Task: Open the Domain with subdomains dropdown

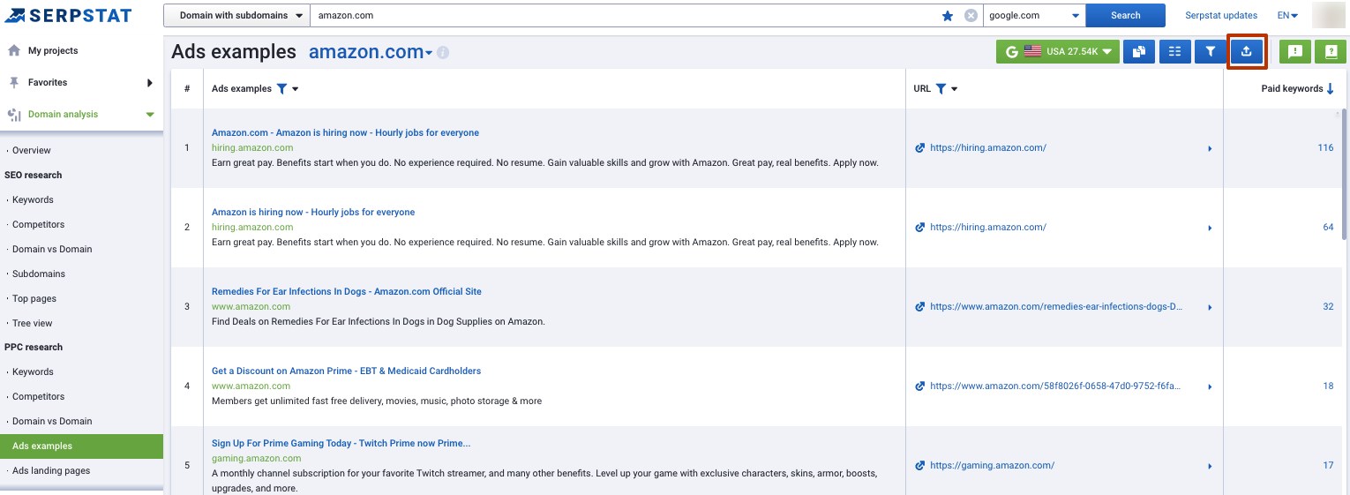Action: (236, 15)
